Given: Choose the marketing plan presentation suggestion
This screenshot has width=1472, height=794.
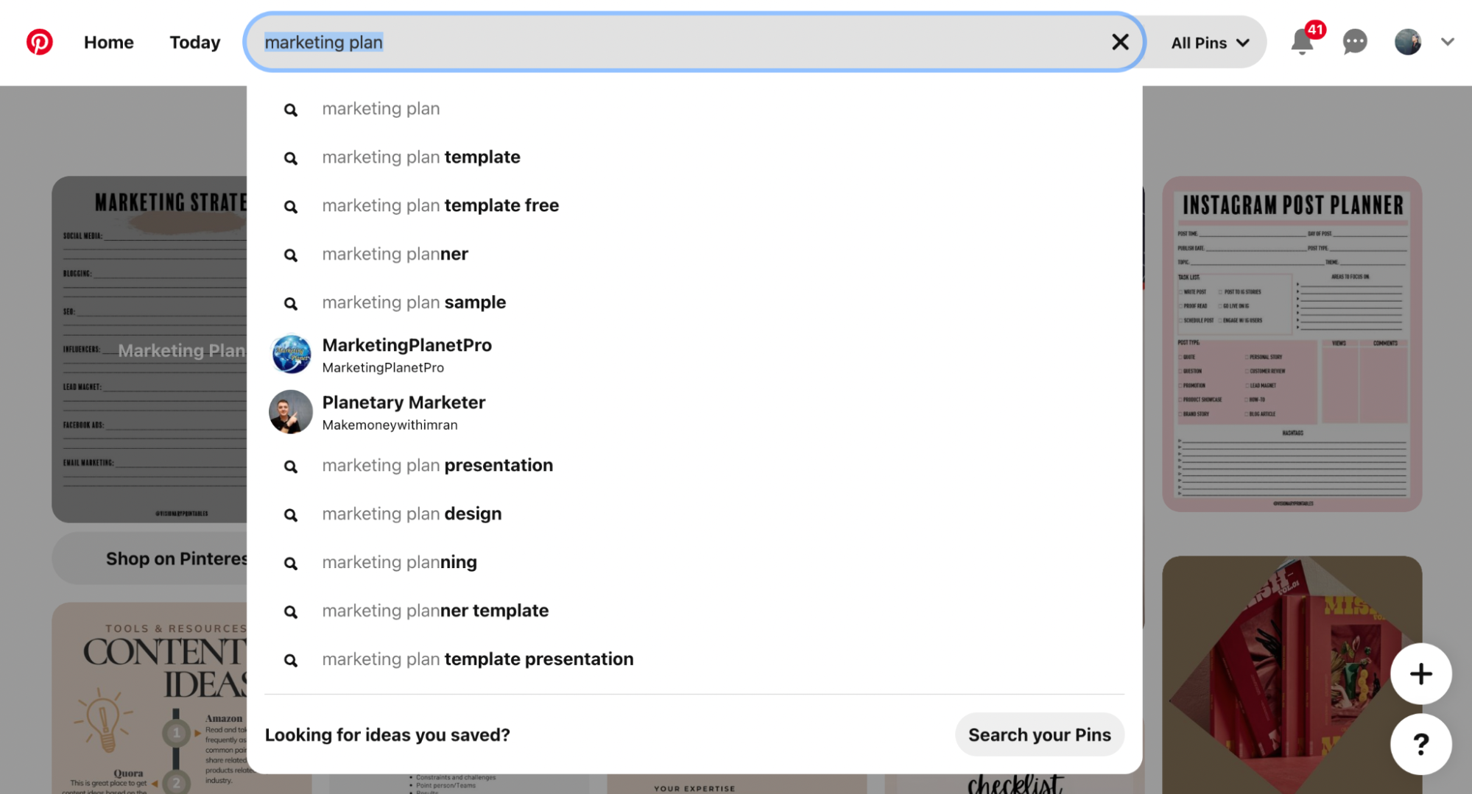Looking at the screenshot, I should pos(694,466).
